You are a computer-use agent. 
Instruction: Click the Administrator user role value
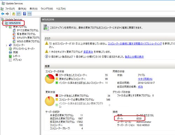(144, 122)
